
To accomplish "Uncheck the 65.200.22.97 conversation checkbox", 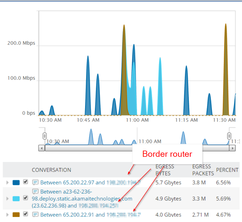I will coord(25,182).
